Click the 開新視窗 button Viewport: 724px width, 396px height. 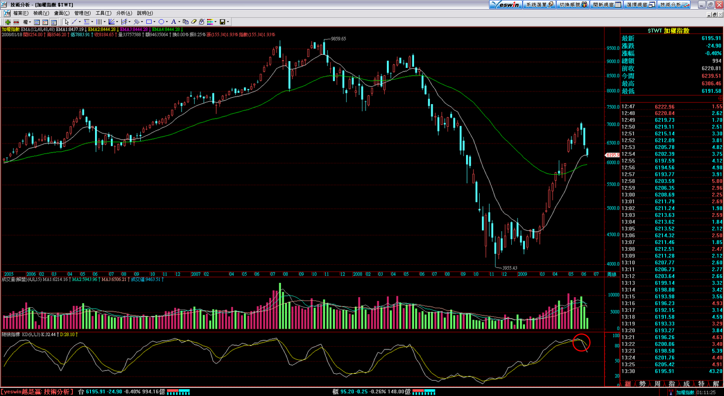pos(607,5)
